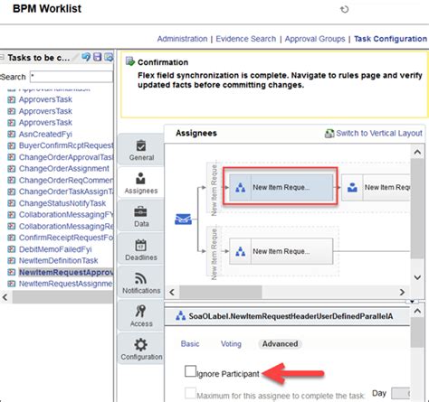429x402 pixels.
Task: Open the Access keys side tab
Action: coord(141,315)
